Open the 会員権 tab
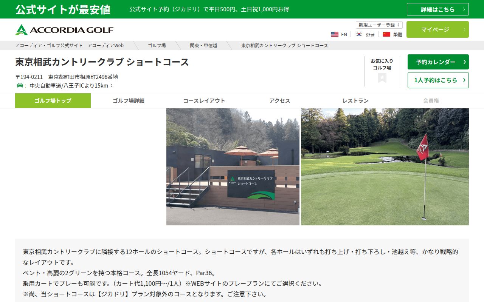The width and height of the screenshot is (484, 302). [431, 101]
